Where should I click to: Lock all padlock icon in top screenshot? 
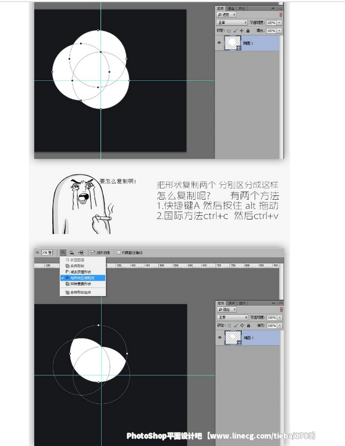[248, 31]
